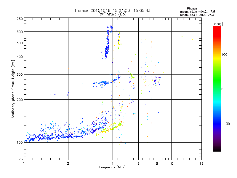
Task: Click the y-axis tick label '600'
Action: click(x=20, y=32)
